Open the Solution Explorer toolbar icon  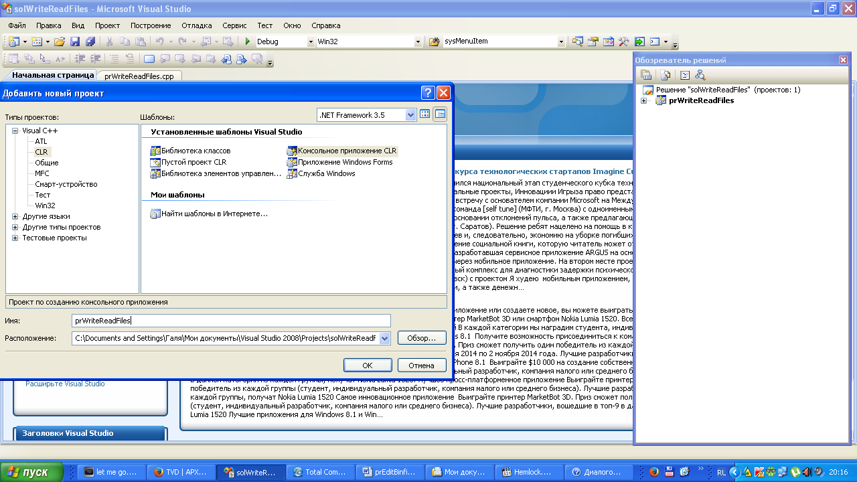click(x=577, y=42)
